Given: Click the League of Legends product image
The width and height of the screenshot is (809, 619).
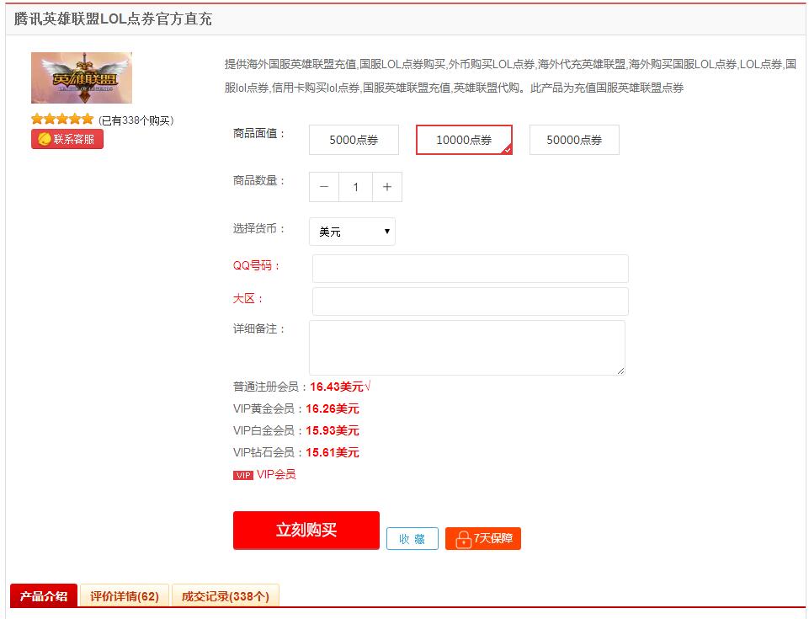Looking at the screenshot, I should 82,77.
